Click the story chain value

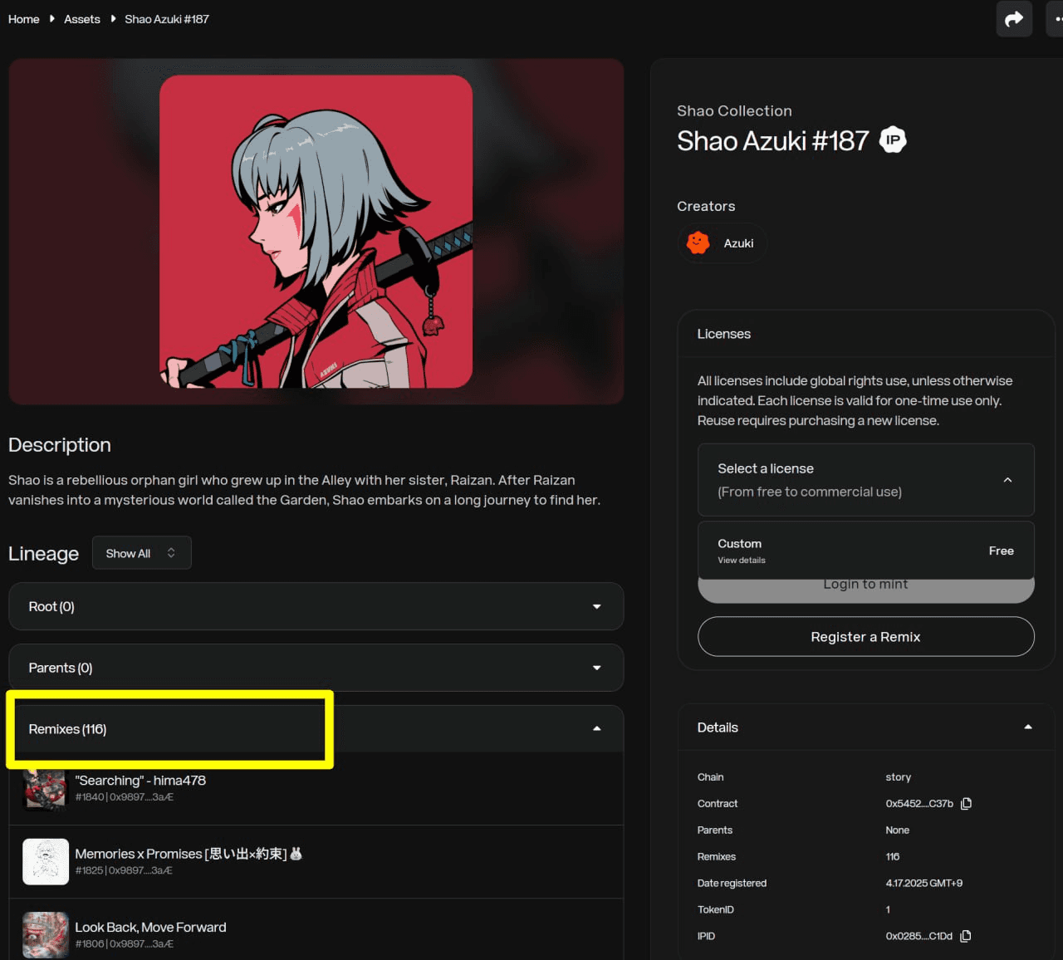(899, 777)
